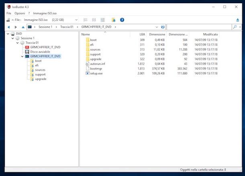Navigate back with left arrow
Viewport: 245px width, 176px height.
click(9, 27)
